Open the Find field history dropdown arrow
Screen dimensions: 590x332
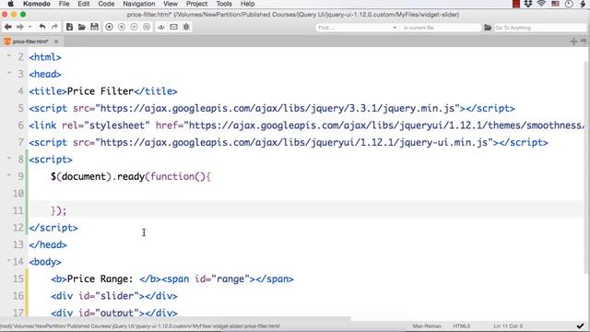pyautogui.click(x=395, y=28)
